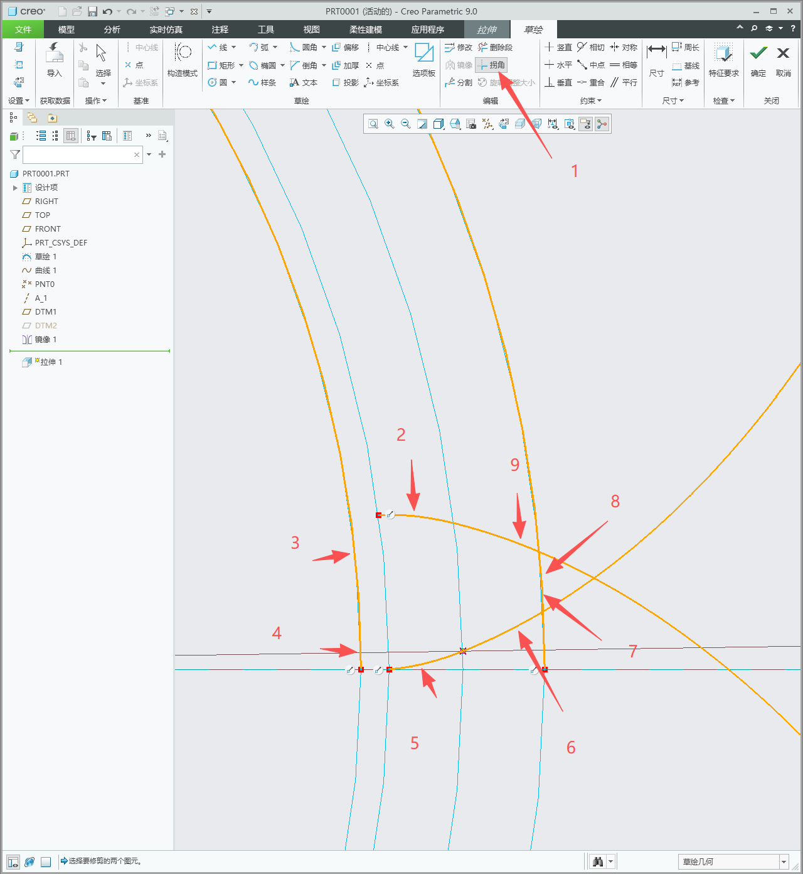
Task: Cancel the sketch with 取消 button
Action: point(783,60)
